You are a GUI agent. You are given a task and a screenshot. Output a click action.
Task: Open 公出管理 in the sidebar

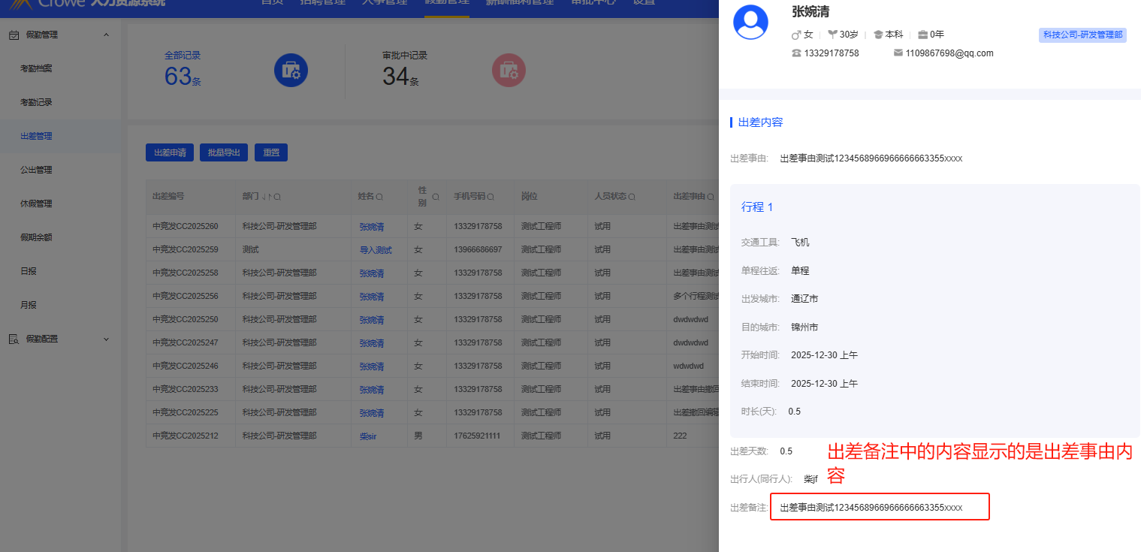(36, 170)
